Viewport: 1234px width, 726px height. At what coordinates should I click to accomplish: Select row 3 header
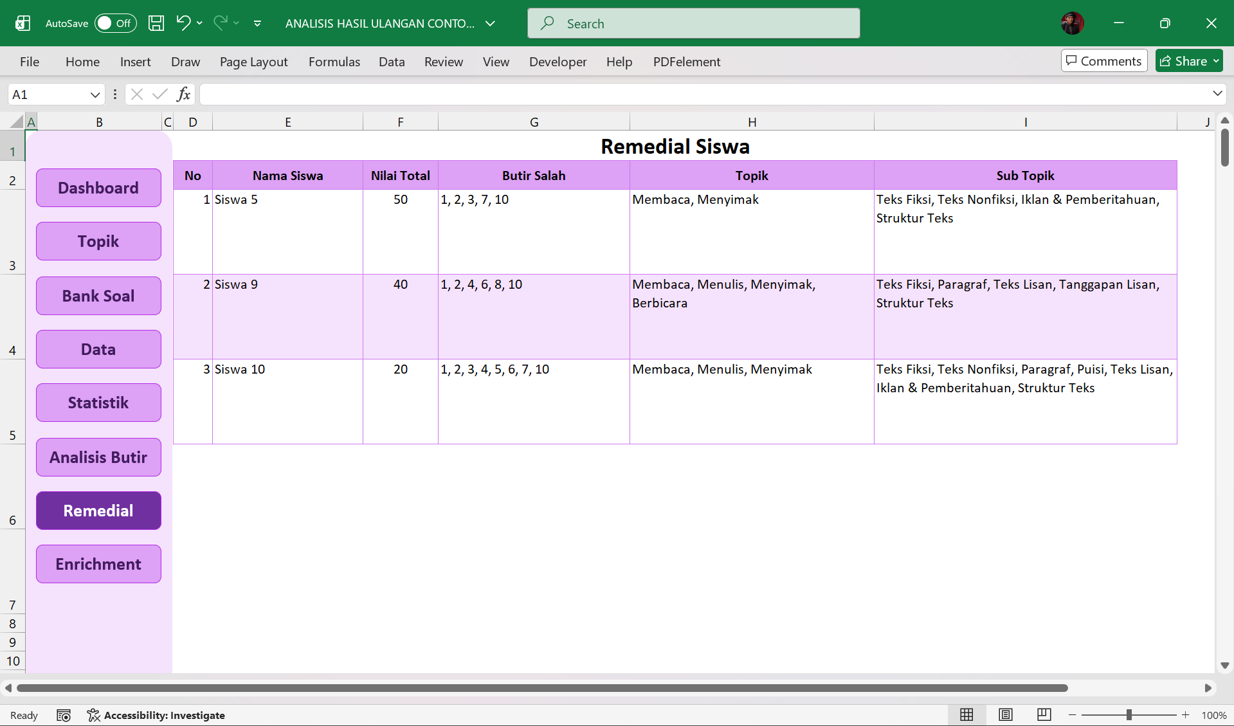[12, 232]
